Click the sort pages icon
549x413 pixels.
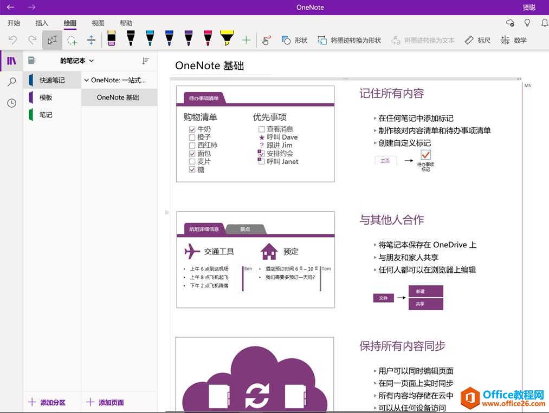pos(146,61)
